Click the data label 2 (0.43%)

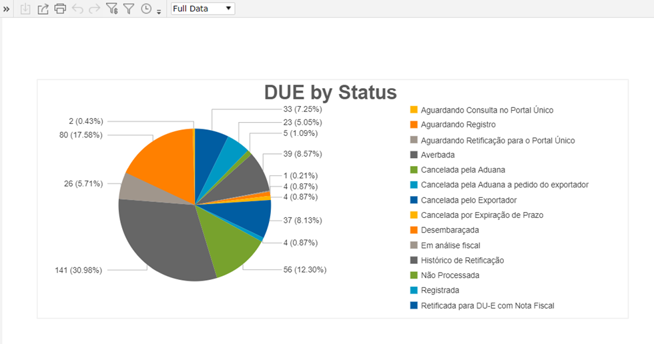[86, 121]
